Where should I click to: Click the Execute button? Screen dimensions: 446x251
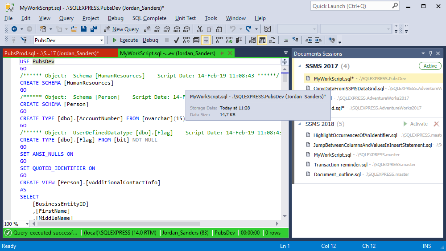[x=125, y=40]
